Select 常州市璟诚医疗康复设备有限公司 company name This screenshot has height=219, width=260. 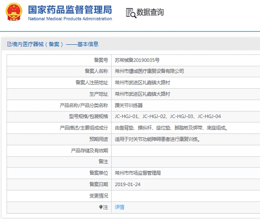[x=149, y=71]
